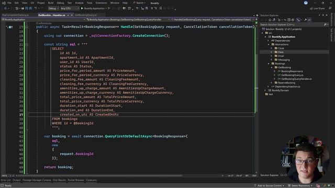Open the Add to Source Control dropdown

coord(270,186)
